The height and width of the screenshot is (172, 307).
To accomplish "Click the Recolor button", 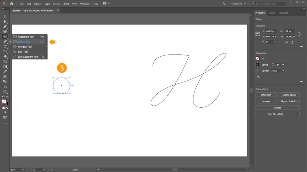I will pyautogui.click(x=278, y=108).
